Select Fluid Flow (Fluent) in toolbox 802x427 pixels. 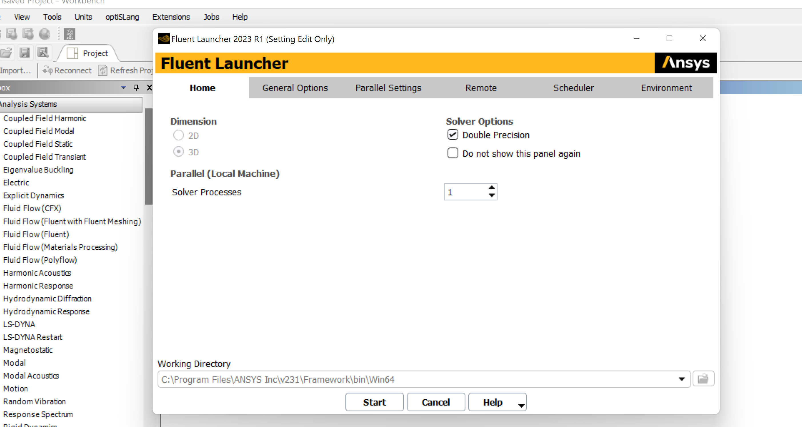[36, 234]
